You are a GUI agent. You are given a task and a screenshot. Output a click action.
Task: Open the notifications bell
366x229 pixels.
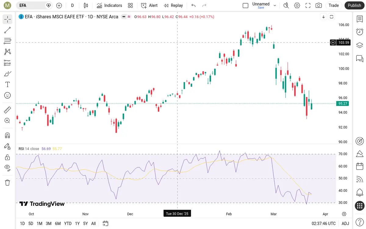pos(360,193)
